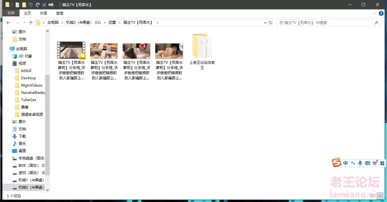Image resolution: width=387 pixels, height=202 pixels.
Task: Click the Delete X icon in quick access toolbar
Action: coord(44,5)
